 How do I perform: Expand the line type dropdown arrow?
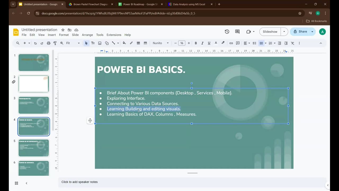tap(118, 43)
